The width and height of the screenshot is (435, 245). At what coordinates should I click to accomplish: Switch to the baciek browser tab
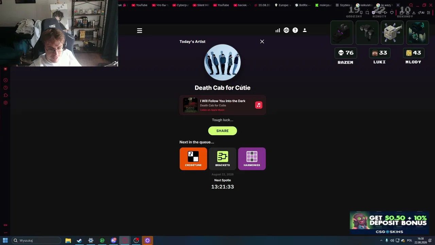click(x=242, y=5)
